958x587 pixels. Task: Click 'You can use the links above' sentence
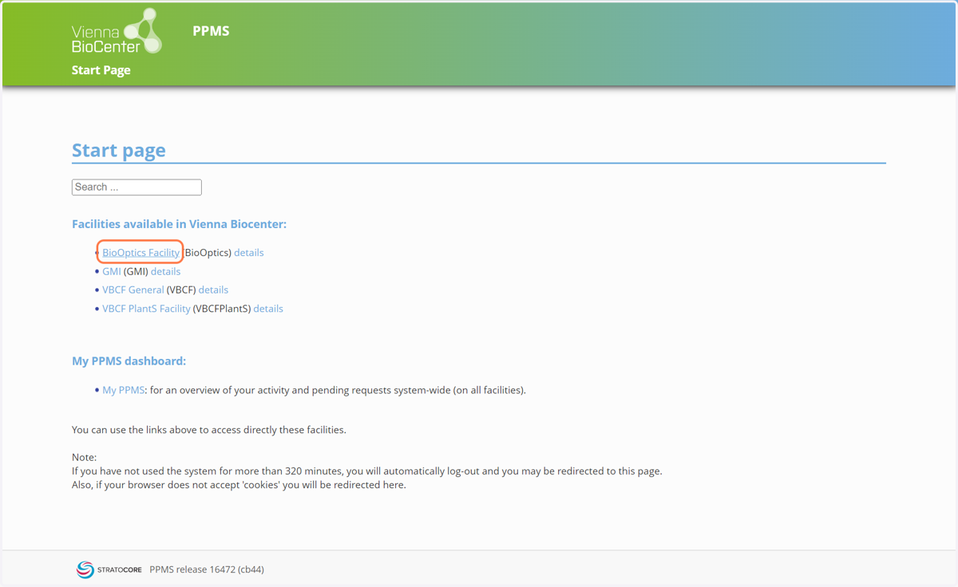tap(209, 430)
